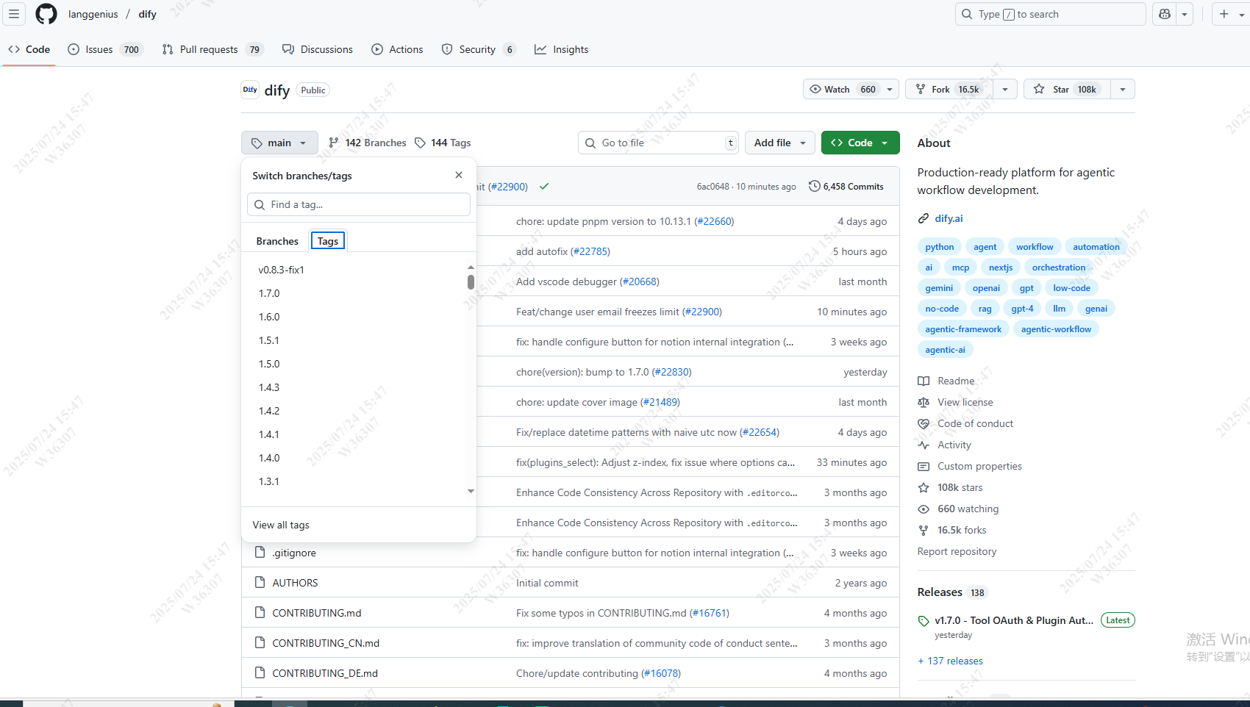Close the Switch branches/tags popup
The width and height of the screenshot is (1250, 707).
pos(459,175)
